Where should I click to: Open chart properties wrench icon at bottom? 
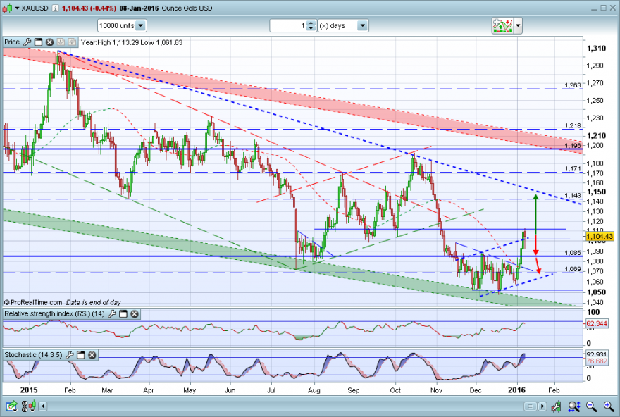click(557, 406)
